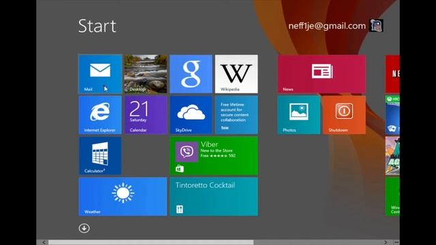Launch Internet Explorer tile
Screen dimensions: 436x245
pos(100,115)
